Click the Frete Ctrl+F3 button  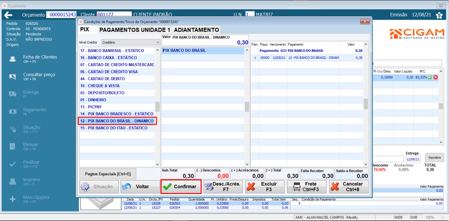coord(307,187)
